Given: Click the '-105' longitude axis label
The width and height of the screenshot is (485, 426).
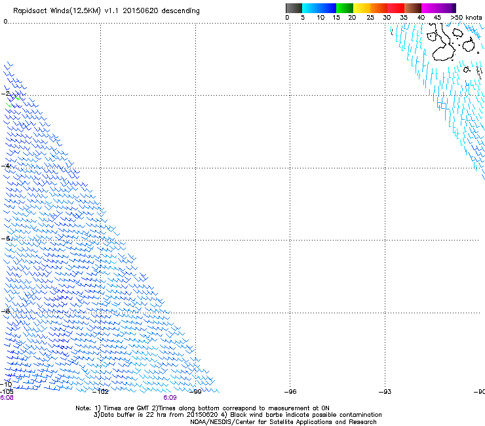Looking at the screenshot, I should [x=7, y=392].
